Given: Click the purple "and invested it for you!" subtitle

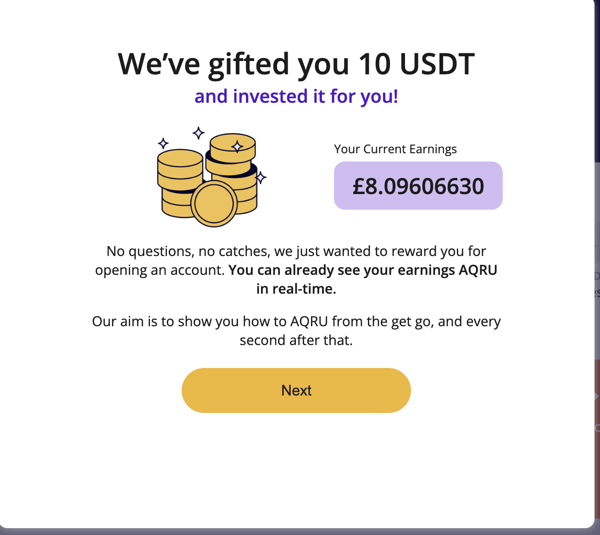Looking at the screenshot, I should tap(296, 96).
